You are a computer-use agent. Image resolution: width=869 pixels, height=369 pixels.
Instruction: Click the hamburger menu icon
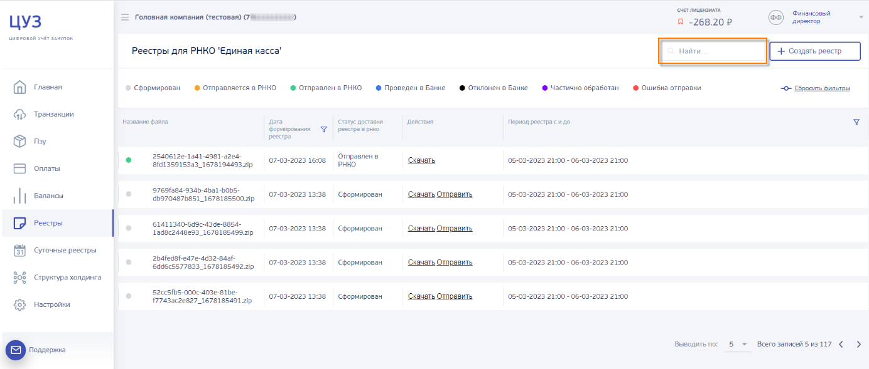pyautogui.click(x=125, y=17)
